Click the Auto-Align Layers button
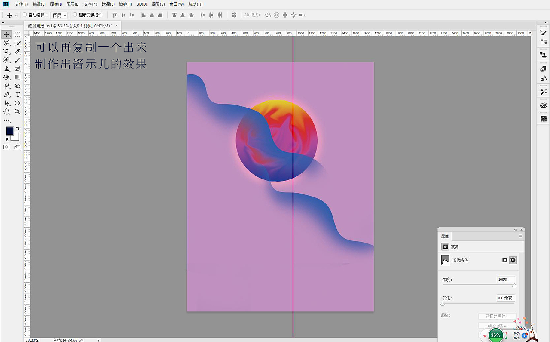 coord(234,15)
